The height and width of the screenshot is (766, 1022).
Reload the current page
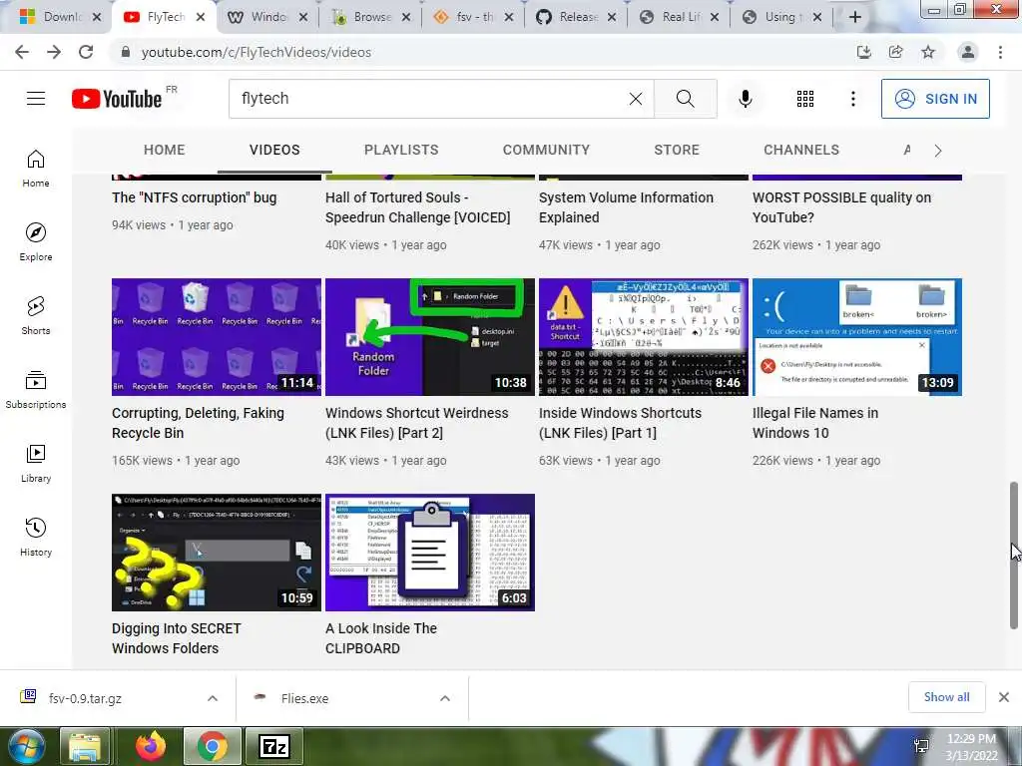(86, 52)
